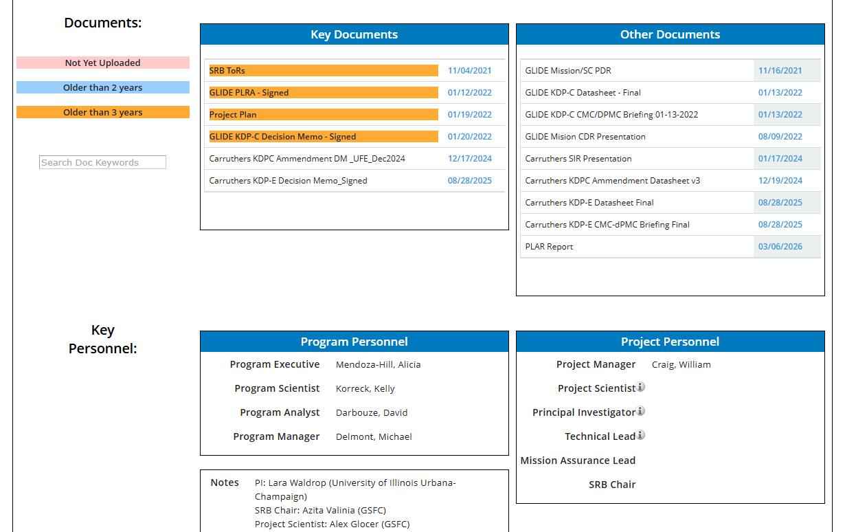The height and width of the screenshot is (532, 845).
Task: Click the Older than 3 years legend swatch
Action: point(103,112)
